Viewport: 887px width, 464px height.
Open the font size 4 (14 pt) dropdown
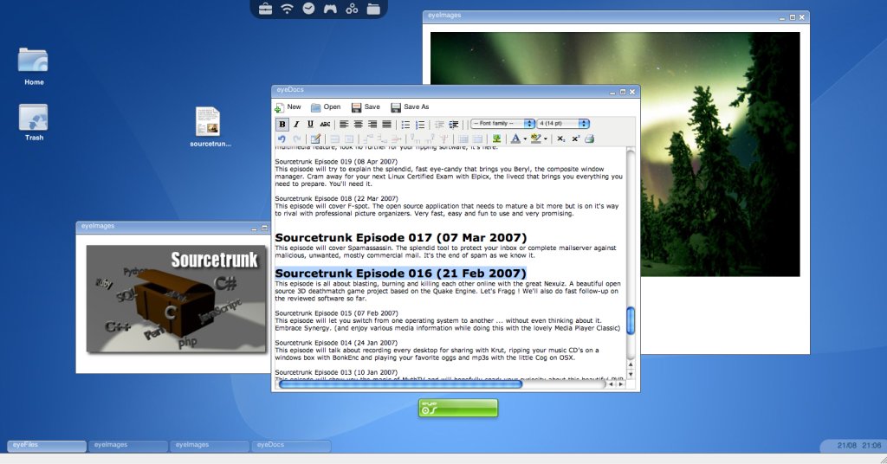click(563, 123)
